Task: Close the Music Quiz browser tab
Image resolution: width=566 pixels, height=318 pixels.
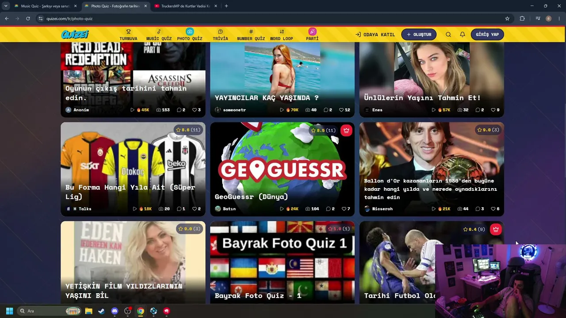Action: coord(75,6)
